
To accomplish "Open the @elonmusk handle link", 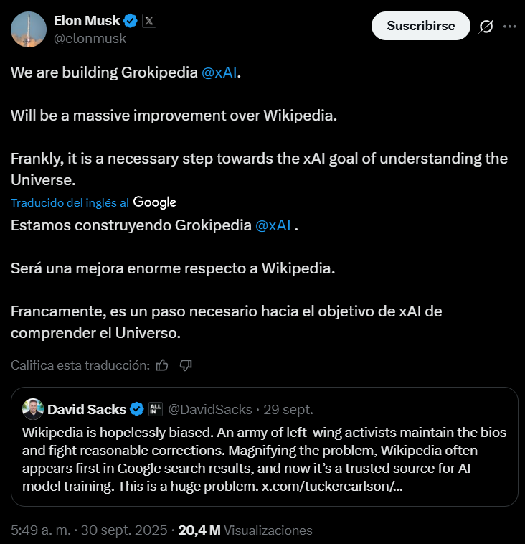I will coord(90,39).
